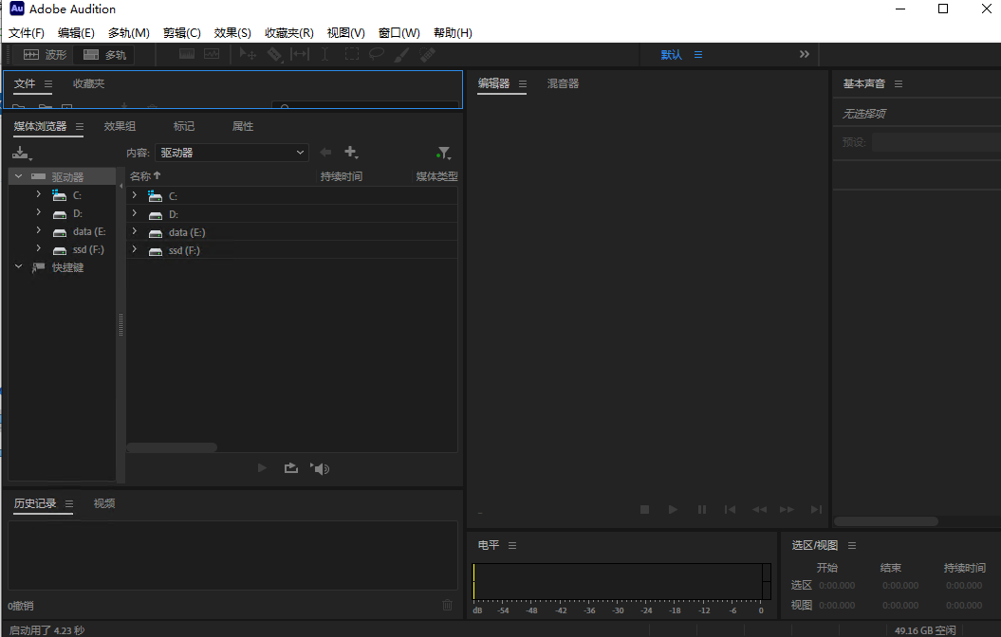
Task: Switch to the 收藏夹 tab
Action: click(89, 83)
